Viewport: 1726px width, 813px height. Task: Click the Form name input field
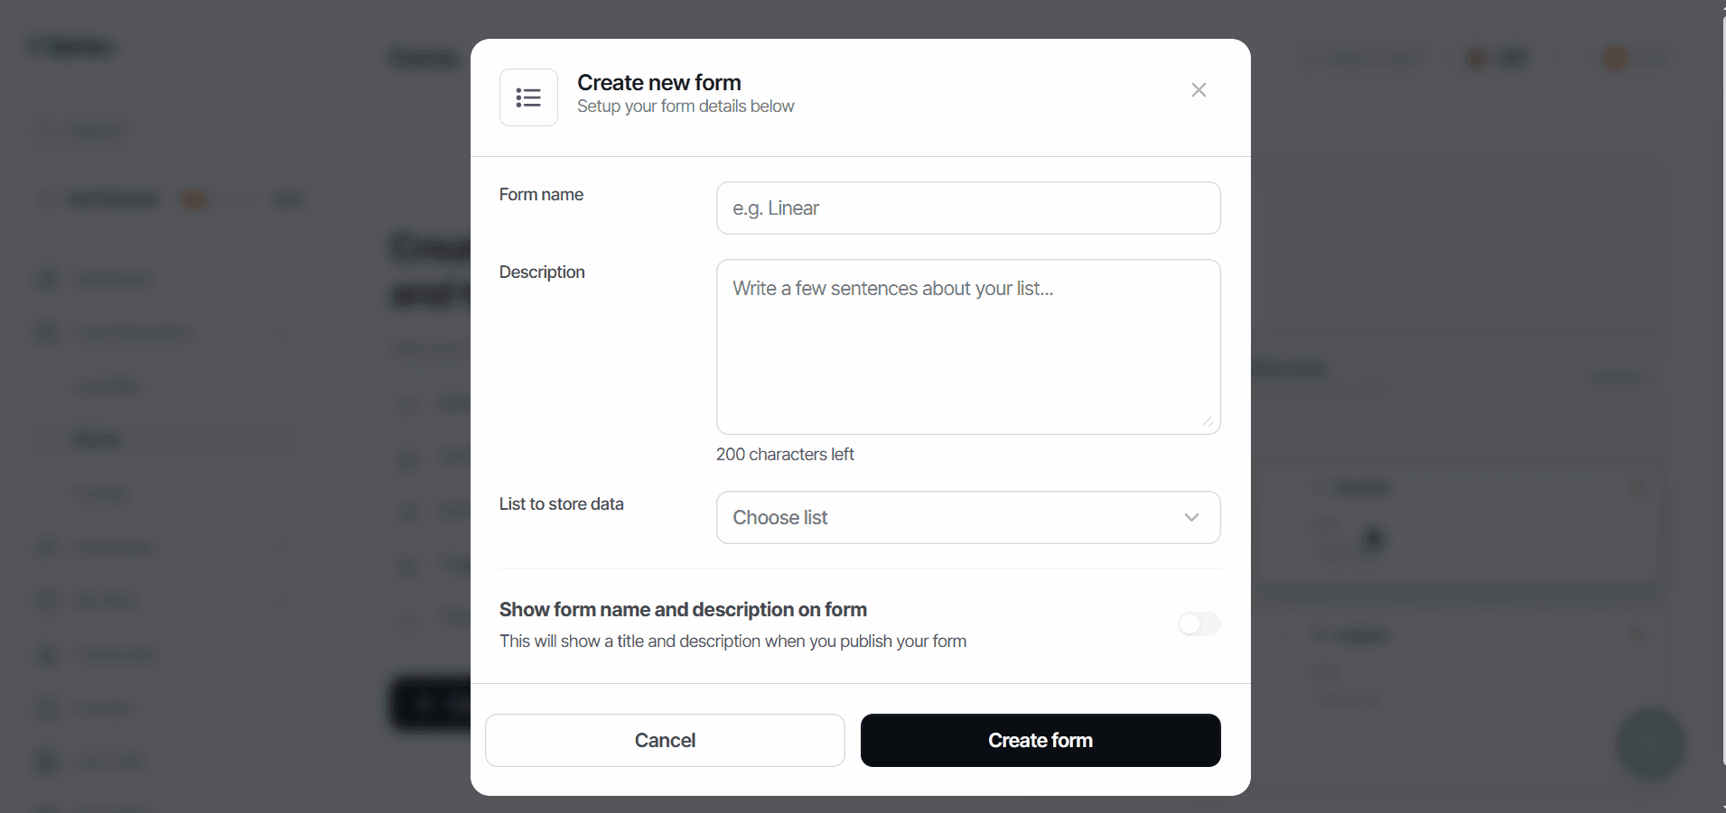[x=968, y=208]
